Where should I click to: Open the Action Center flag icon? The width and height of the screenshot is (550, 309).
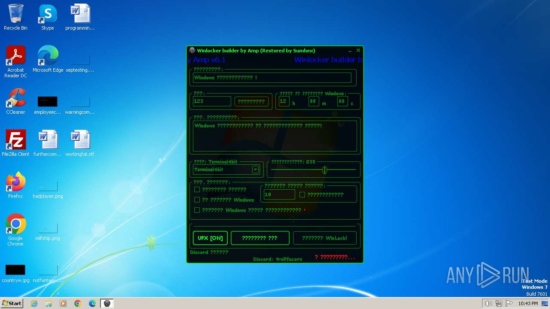point(509,303)
